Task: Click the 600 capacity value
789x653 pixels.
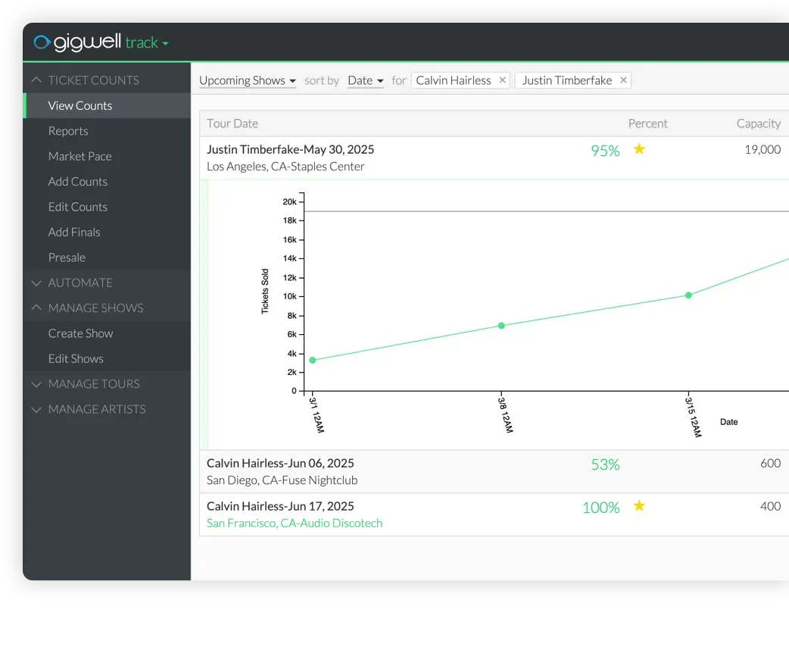Action: (770, 463)
